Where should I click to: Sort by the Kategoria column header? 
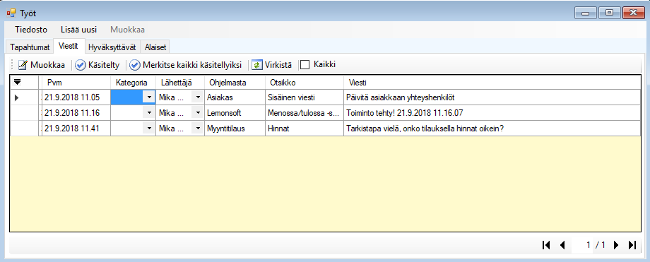coord(133,82)
